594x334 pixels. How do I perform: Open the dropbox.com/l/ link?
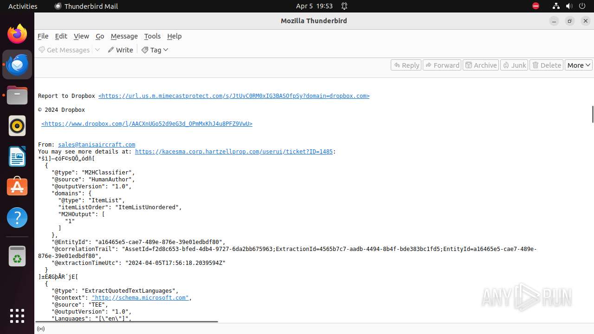point(147,124)
